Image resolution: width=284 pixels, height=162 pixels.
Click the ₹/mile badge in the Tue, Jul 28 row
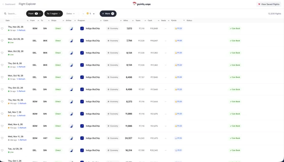pos(178,150)
